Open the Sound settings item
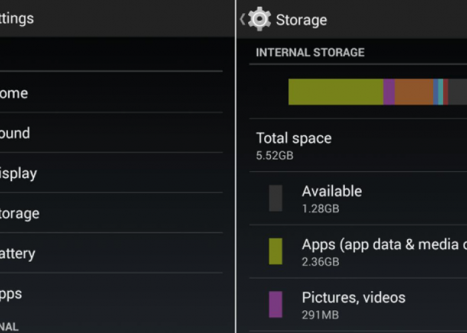467x333 pixels. 15,133
